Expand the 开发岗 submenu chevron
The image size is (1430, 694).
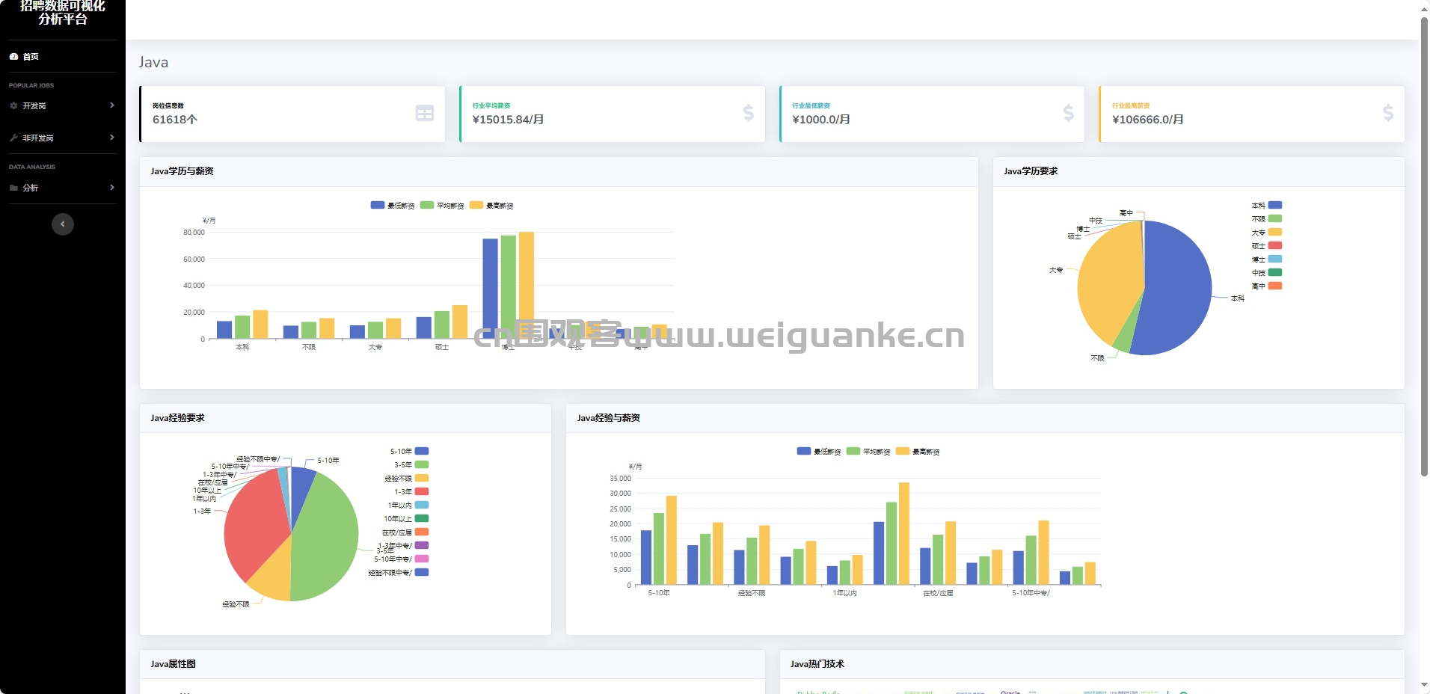111,105
